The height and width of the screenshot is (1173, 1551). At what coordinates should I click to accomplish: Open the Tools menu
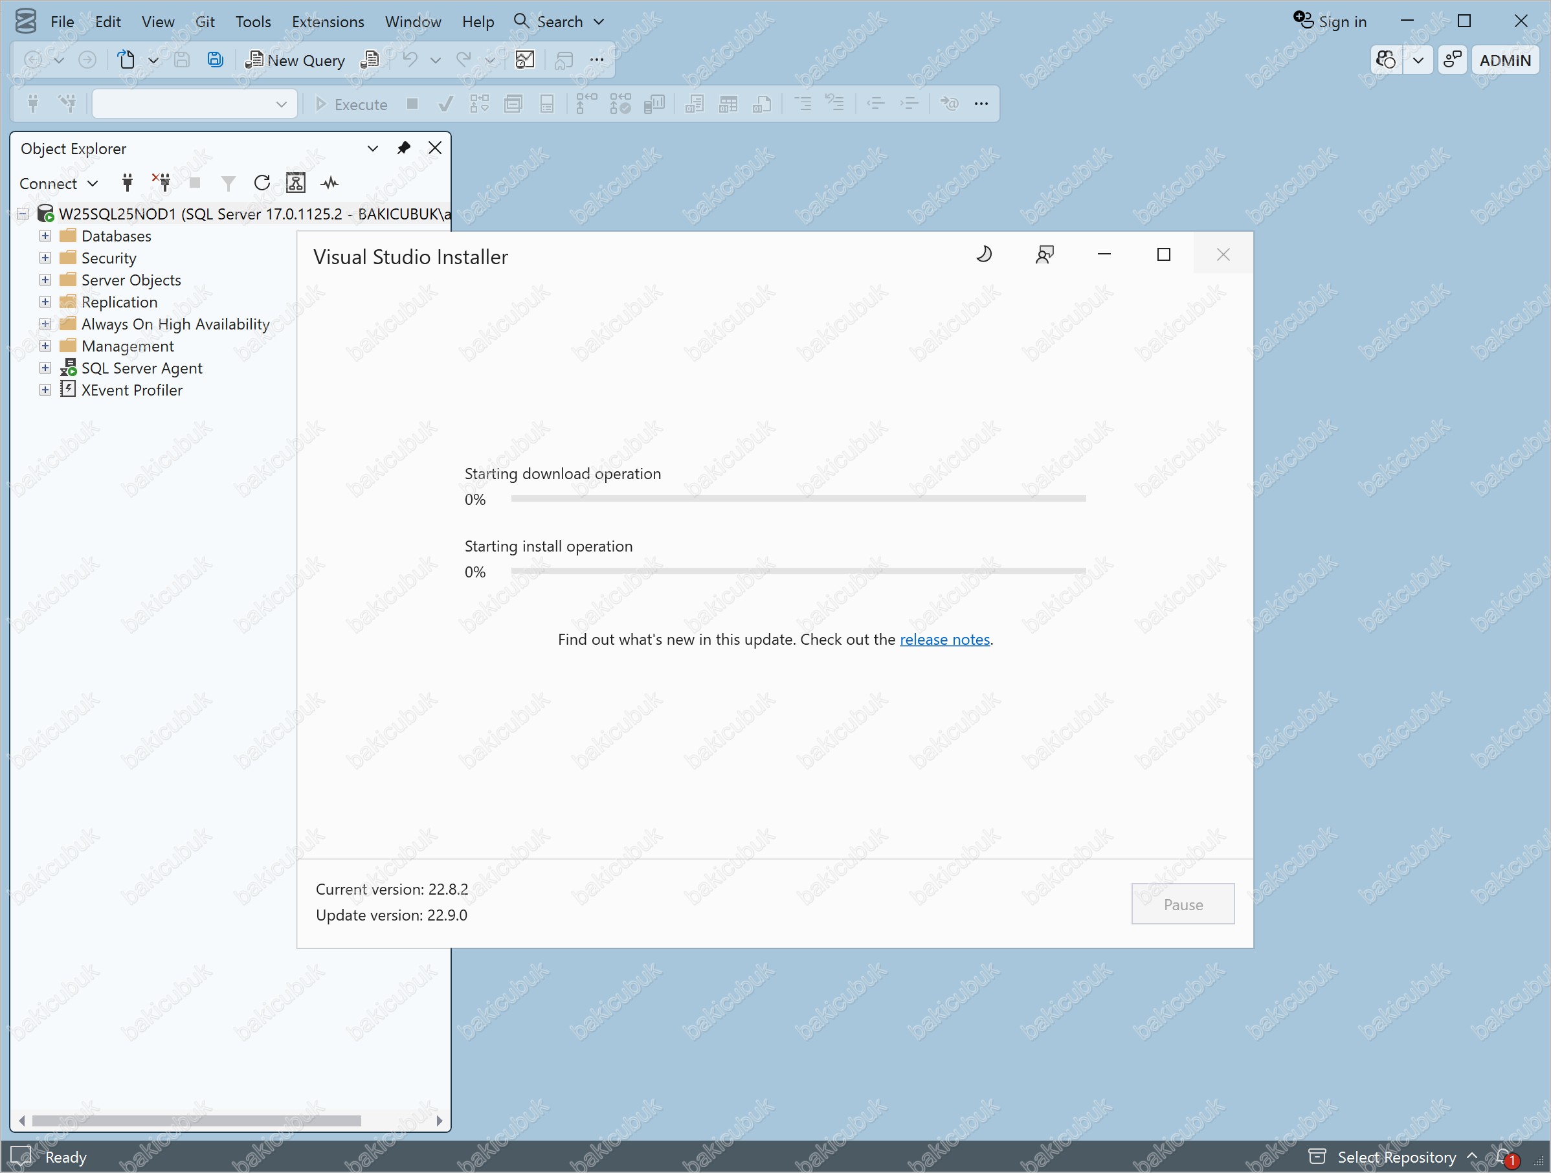(253, 22)
